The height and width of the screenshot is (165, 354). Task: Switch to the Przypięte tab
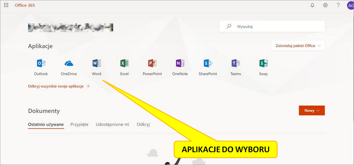(79, 124)
